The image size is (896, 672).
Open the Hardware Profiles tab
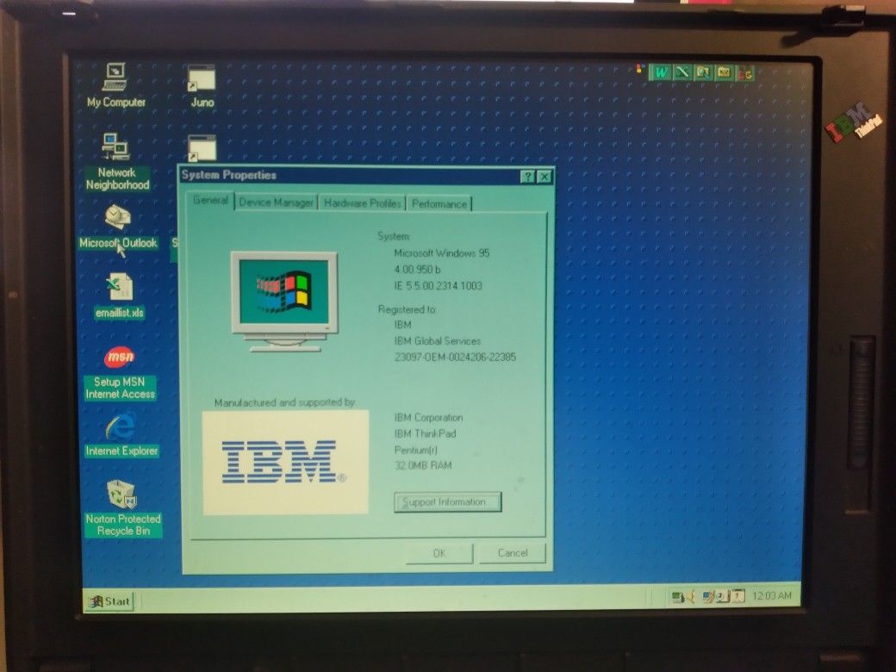click(x=362, y=202)
